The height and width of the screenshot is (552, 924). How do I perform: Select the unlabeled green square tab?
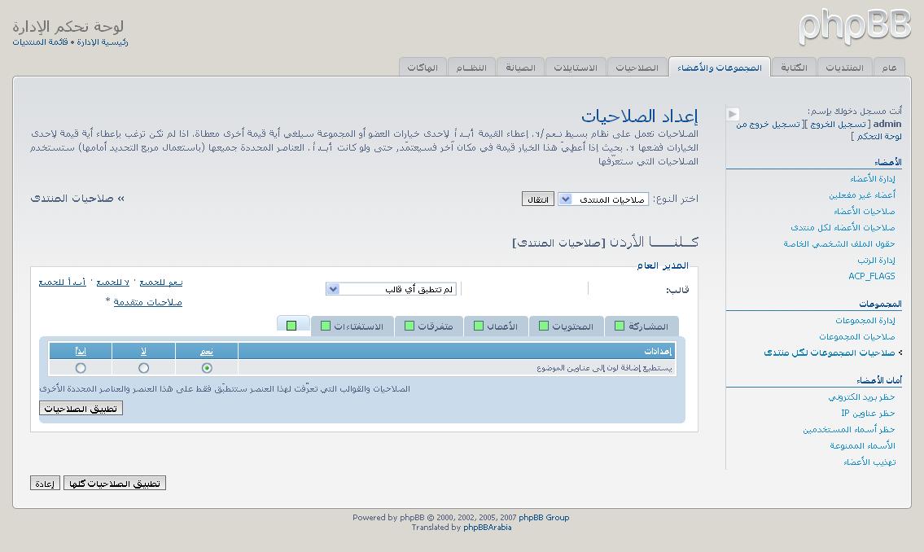[x=291, y=326]
